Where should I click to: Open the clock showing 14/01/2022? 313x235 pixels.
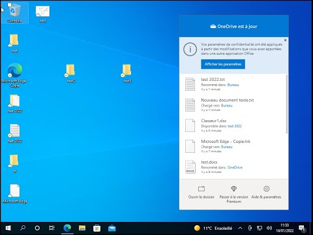[x=285, y=228]
